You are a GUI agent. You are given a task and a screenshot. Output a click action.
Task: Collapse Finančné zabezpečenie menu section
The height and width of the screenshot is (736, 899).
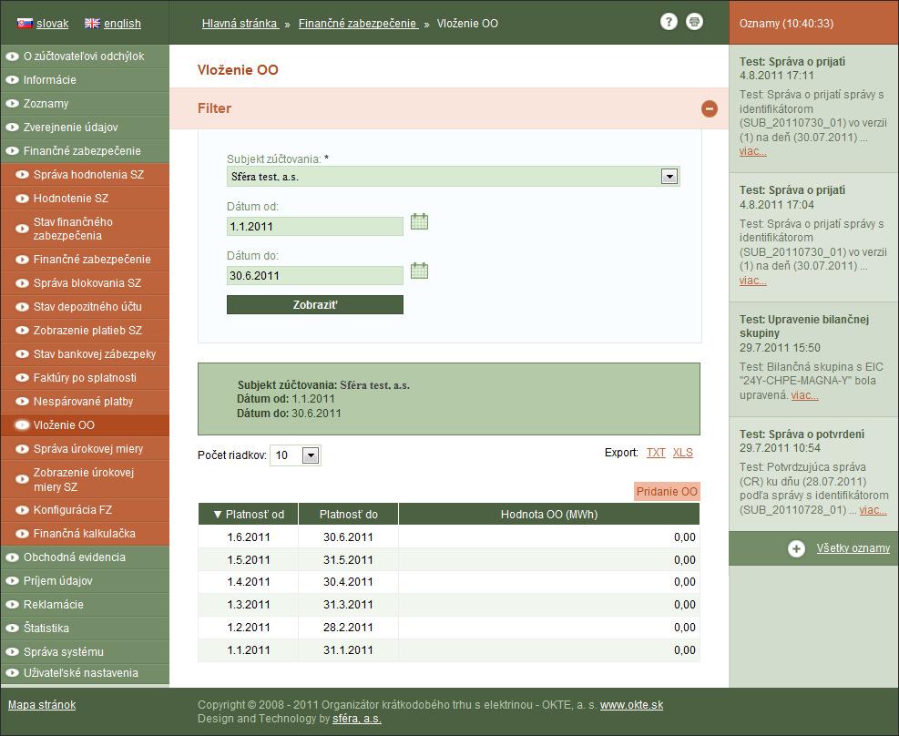(85, 151)
